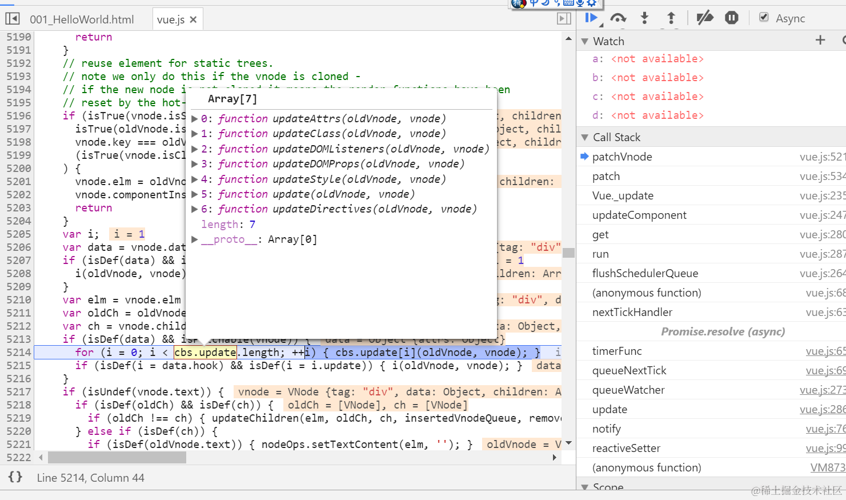Collapse the Watch section

pyautogui.click(x=584, y=41)
